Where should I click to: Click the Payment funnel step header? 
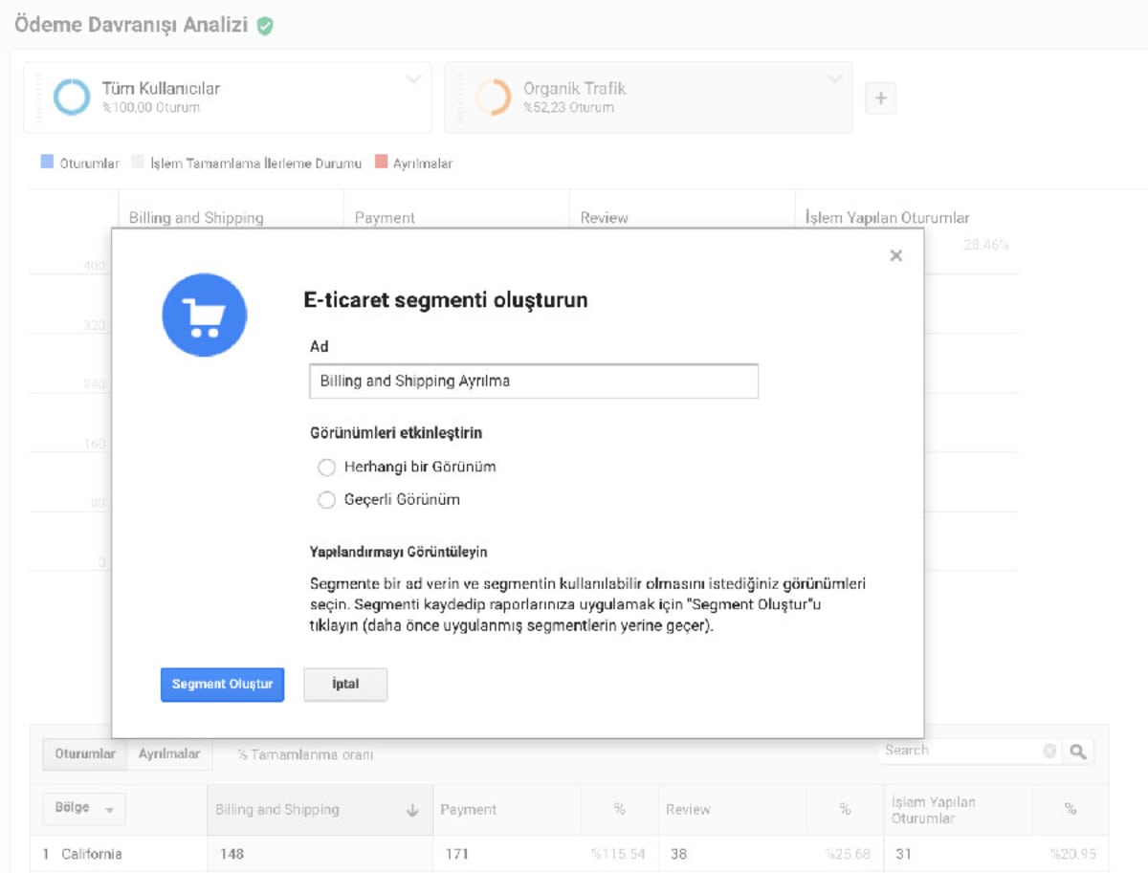pyautogui.click(x=385, y=218)
